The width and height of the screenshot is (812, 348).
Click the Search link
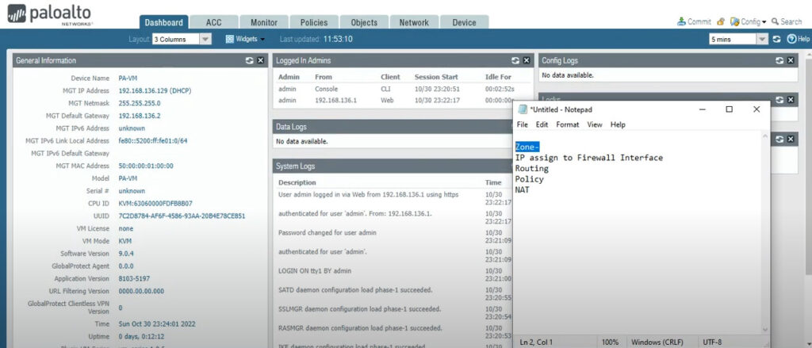787,21
